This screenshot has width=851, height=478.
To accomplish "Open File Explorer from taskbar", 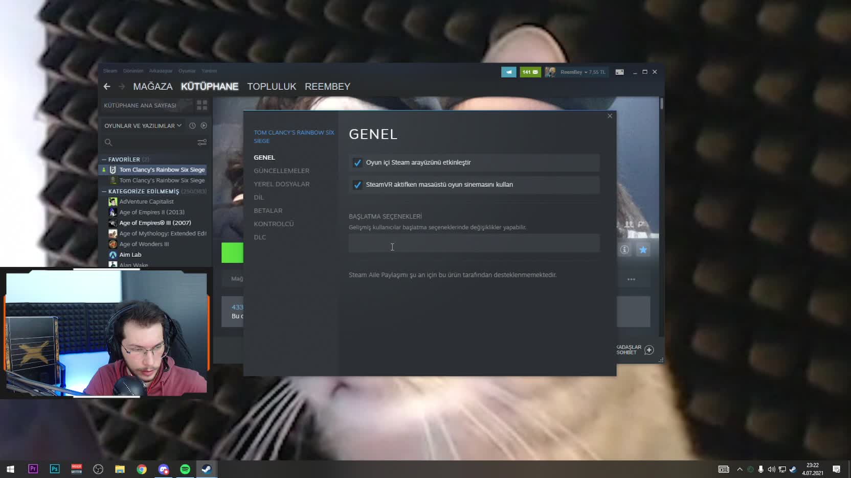I will (120, 469).
